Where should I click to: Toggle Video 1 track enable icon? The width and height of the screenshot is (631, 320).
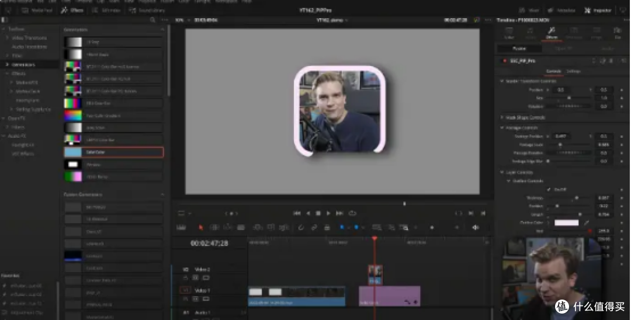point(206,299)
